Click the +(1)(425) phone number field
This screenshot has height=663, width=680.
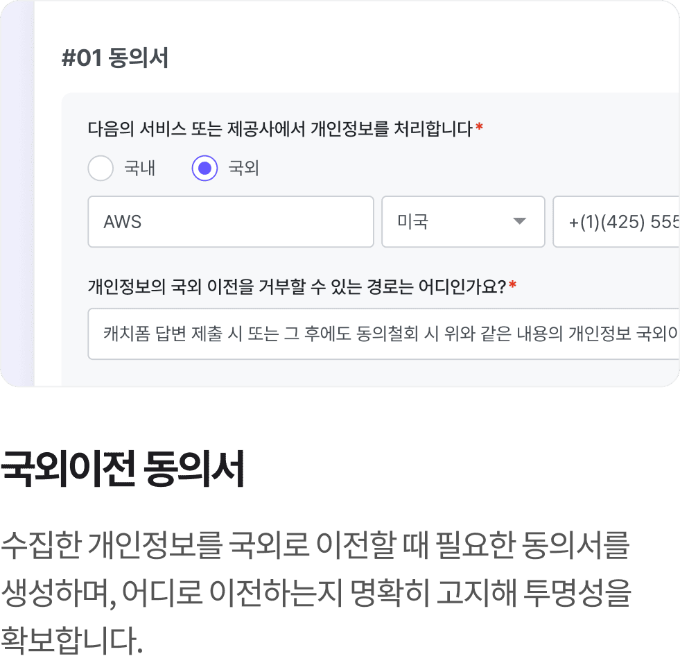pyautogui.click(x=616, y=222)
